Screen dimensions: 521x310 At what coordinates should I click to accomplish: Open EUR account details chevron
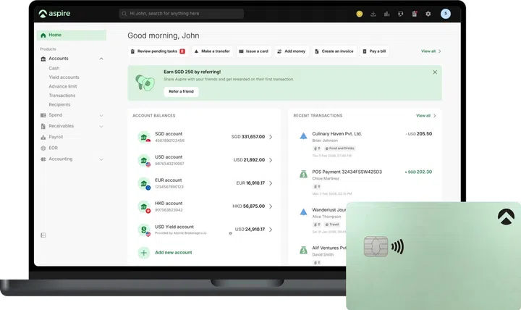click(271, 183)
